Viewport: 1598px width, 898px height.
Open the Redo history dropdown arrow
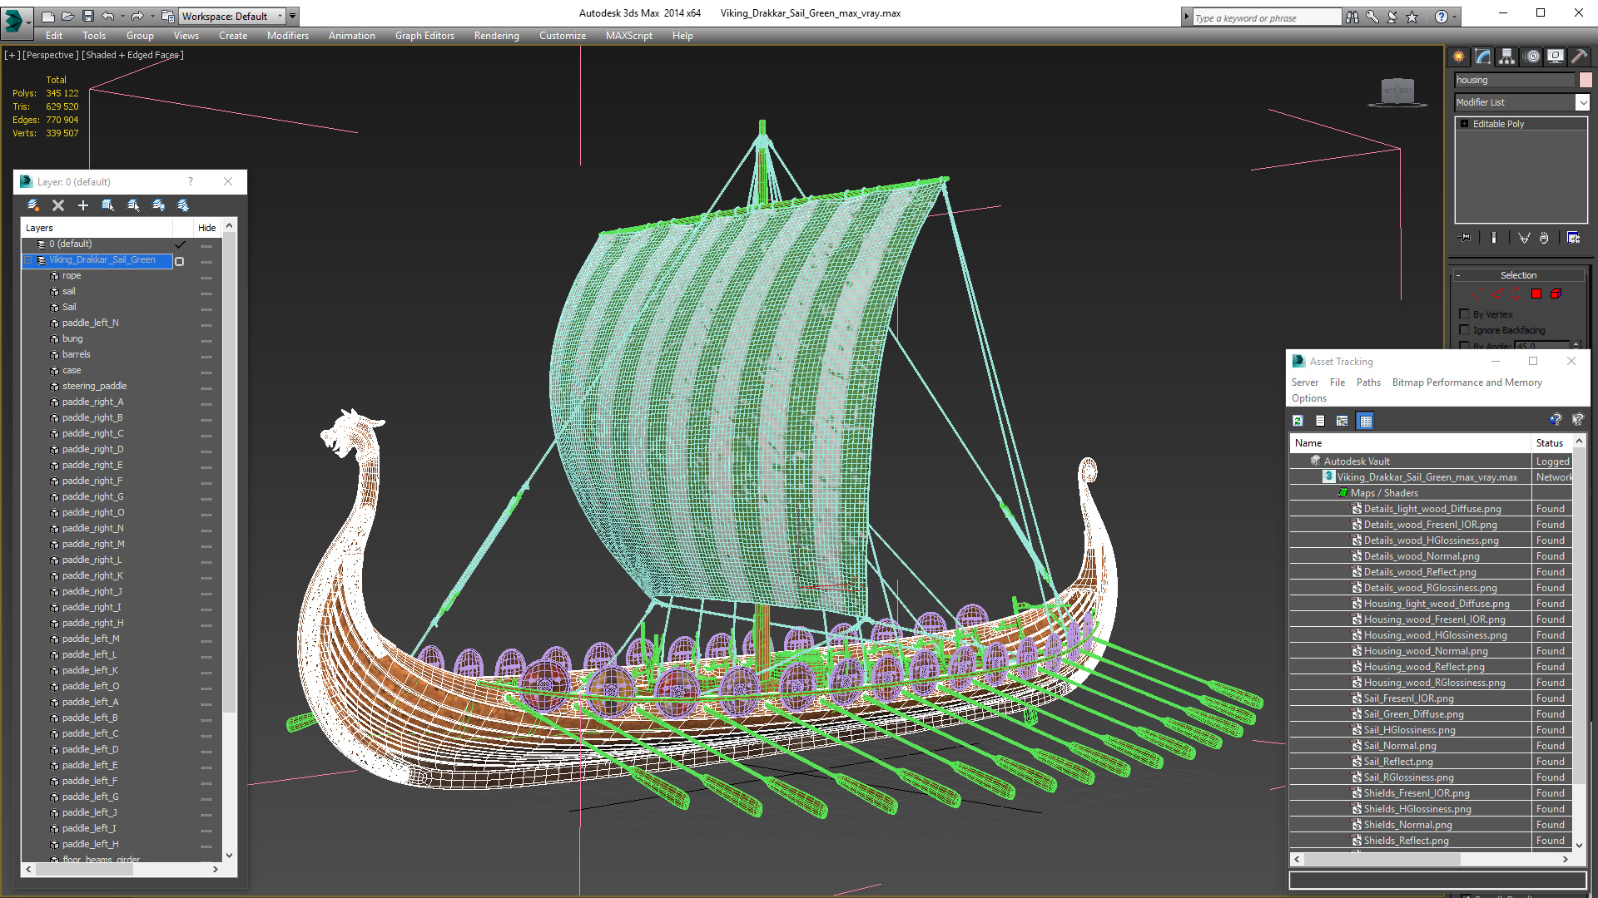152,16
